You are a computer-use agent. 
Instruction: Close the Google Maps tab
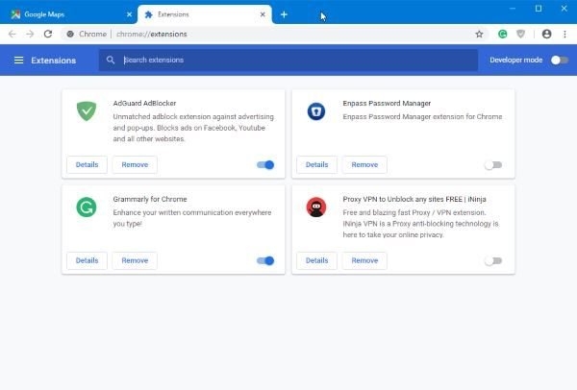coord(129,14)
